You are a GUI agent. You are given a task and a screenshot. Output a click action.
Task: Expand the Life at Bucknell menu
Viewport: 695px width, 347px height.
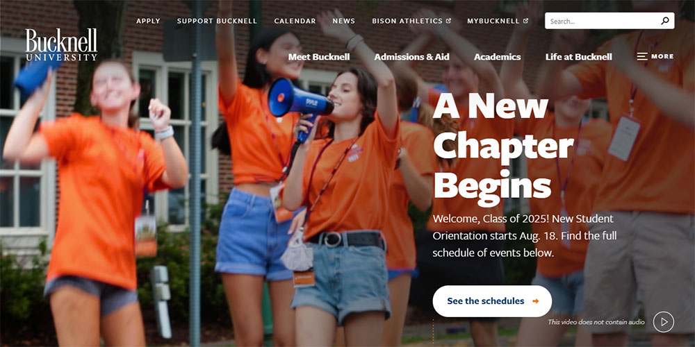click(x=579, y=57)
